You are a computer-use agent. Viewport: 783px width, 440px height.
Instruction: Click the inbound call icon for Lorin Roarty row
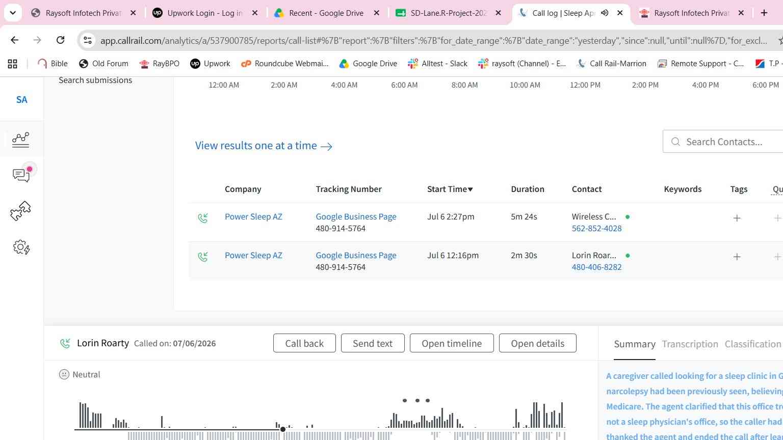click(x=203, y=257)
